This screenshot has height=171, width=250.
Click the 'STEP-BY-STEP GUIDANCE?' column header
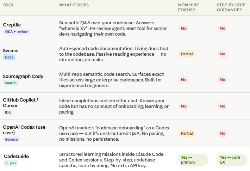[231, 7]
